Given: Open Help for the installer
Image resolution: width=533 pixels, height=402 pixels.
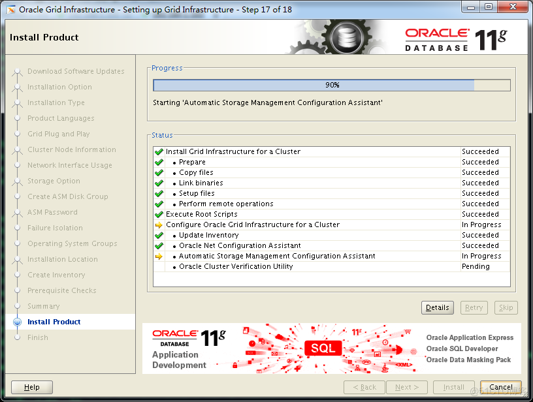Looking at the screenshot, I should (x=32, y=387).
